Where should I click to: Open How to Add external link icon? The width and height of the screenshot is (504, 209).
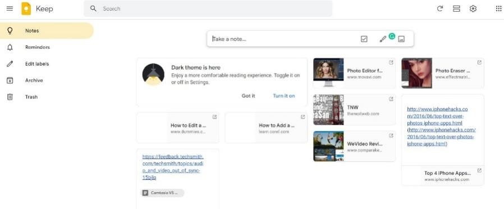(303, 117)
